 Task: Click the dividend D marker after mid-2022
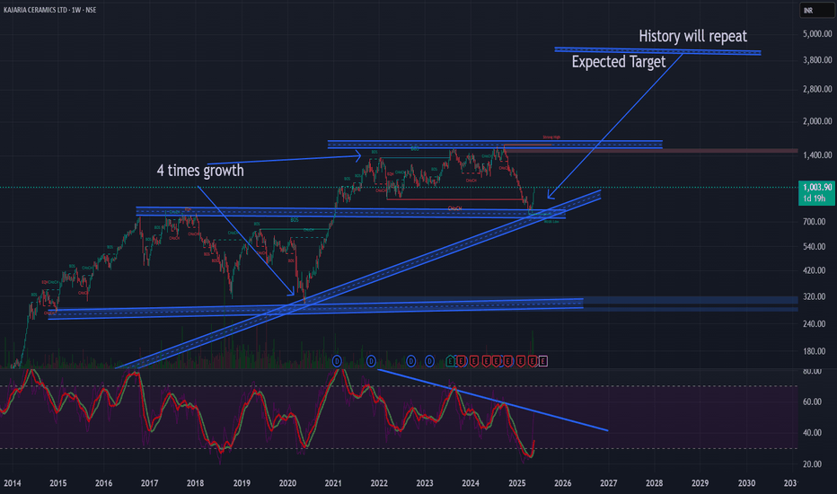[x=410, y=362]
